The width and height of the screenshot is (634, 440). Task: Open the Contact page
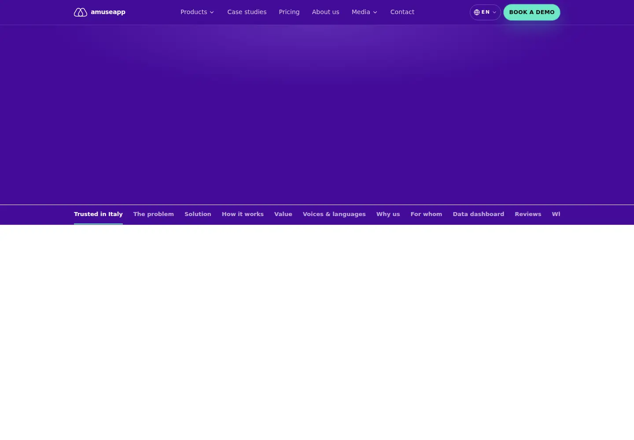pyautogui.click(x=402, y=12)
